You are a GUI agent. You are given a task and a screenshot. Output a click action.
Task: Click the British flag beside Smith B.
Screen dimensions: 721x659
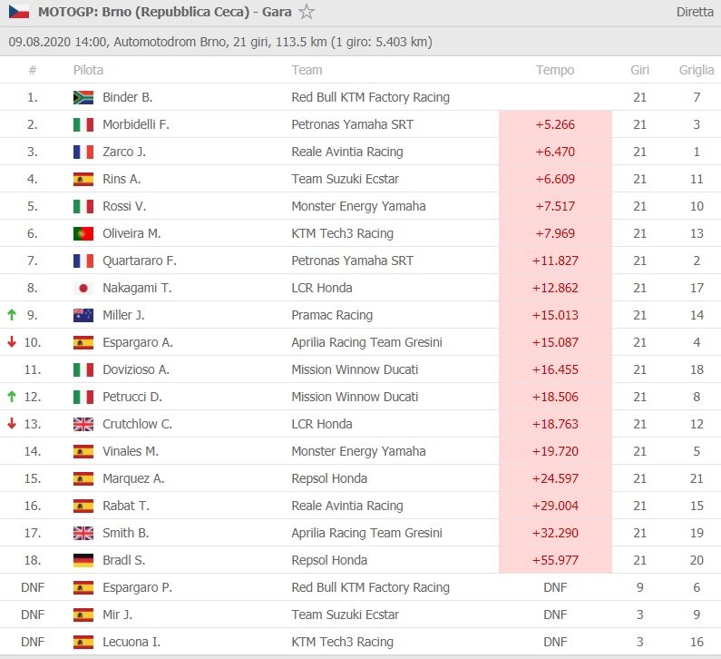(83, 533)
